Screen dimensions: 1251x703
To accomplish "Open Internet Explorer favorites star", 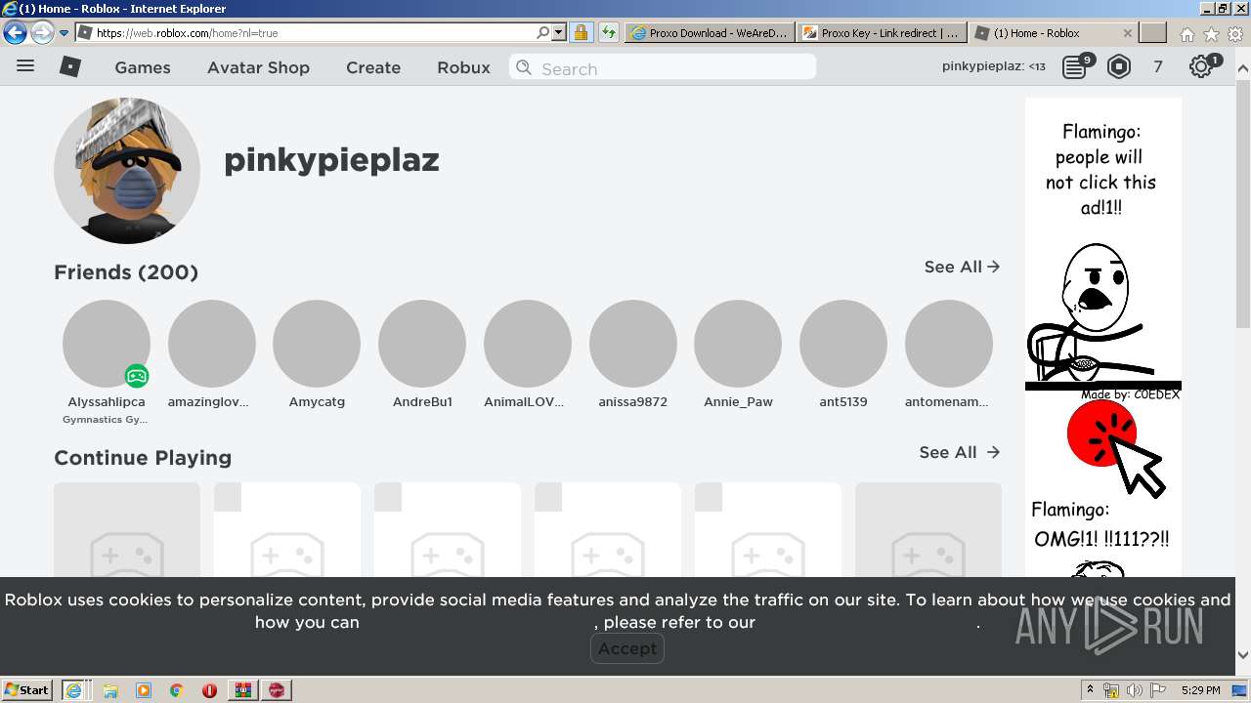I will tap(1211, 33).
